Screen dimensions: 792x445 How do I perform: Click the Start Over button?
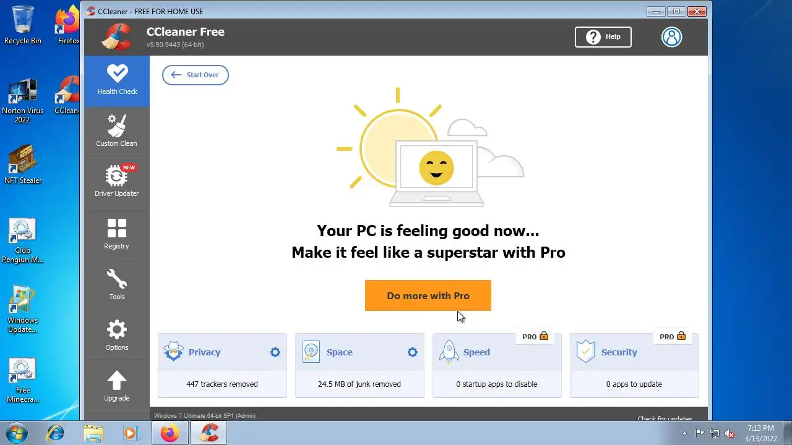click(x=196, y=75)
